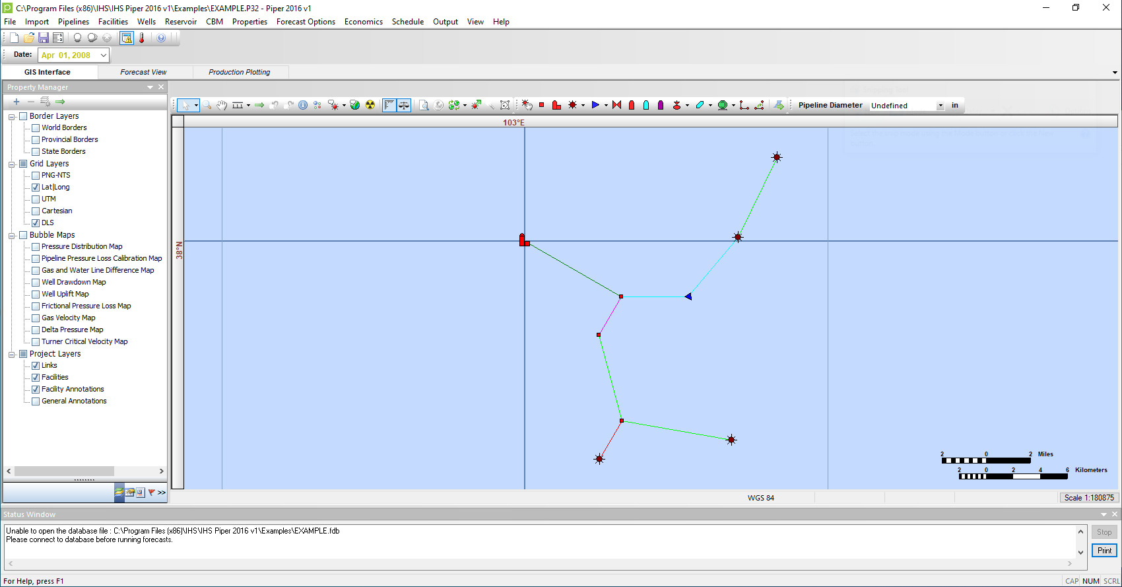Click the globe with speech bubble icon
Image resolution: width=1122 pixels, height=587 pixels.
(355, 105)
